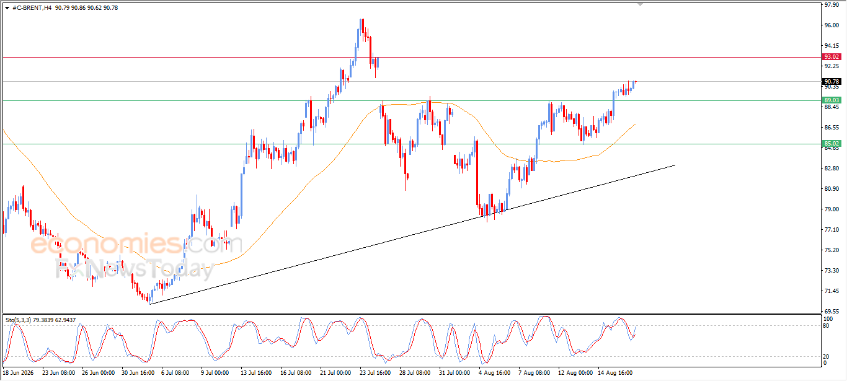This screenshot has width=847, height=381.
Task: Select the 4 Aug 16:00 time axis label
Action: point(495,374)
